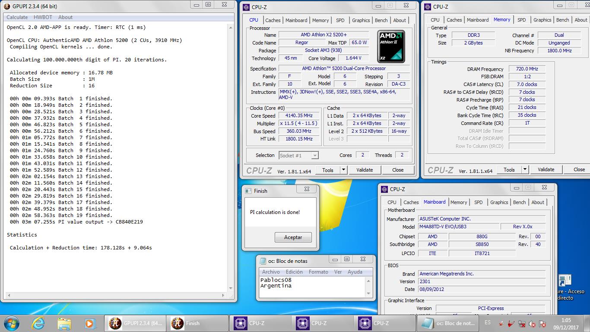This screenshot has height=332, width=590.
Task: Expand Tools dropdown arrow in CPU window
Action: tap(344, 170)
